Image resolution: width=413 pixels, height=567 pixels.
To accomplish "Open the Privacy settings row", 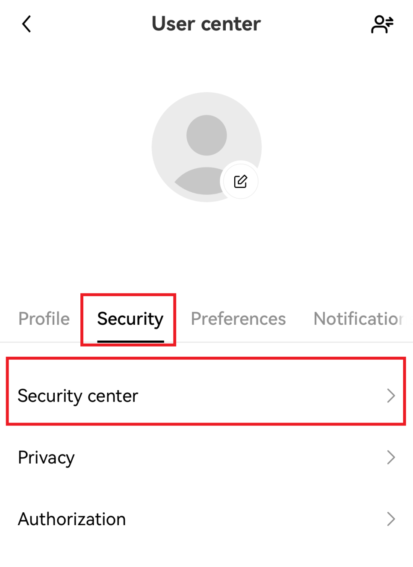I will [206, 457].
